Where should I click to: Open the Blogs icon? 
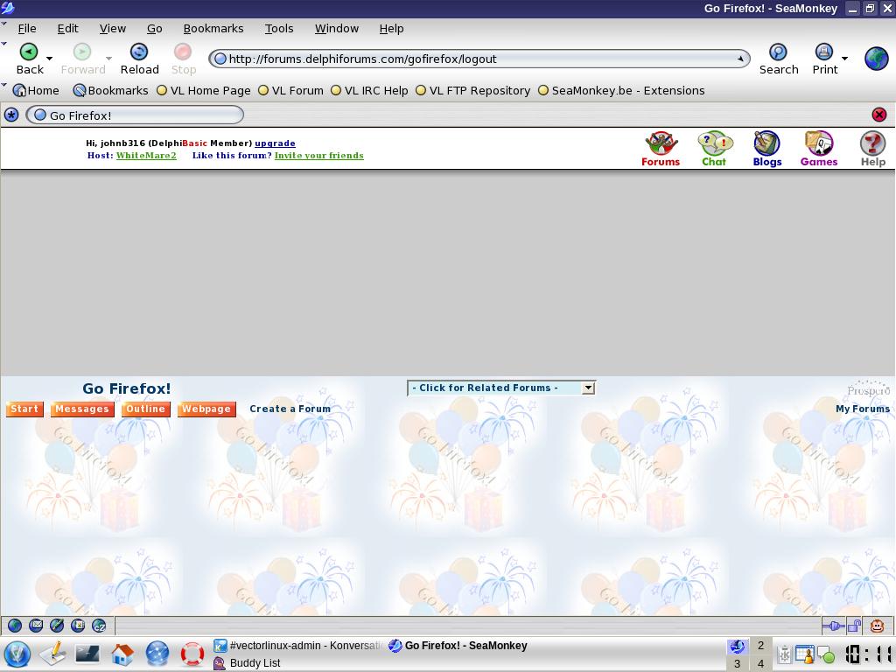(x=766, y=149)
